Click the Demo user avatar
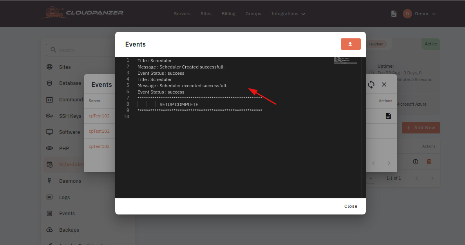Image resolution: width=465 pixels, height=245 pixels. pos(407,14)
